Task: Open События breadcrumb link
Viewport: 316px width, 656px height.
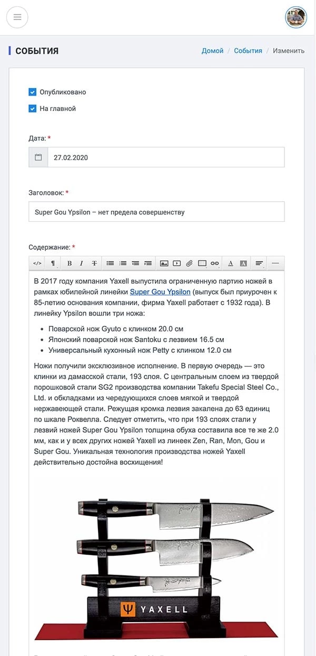Action: [x=248, y=51]
